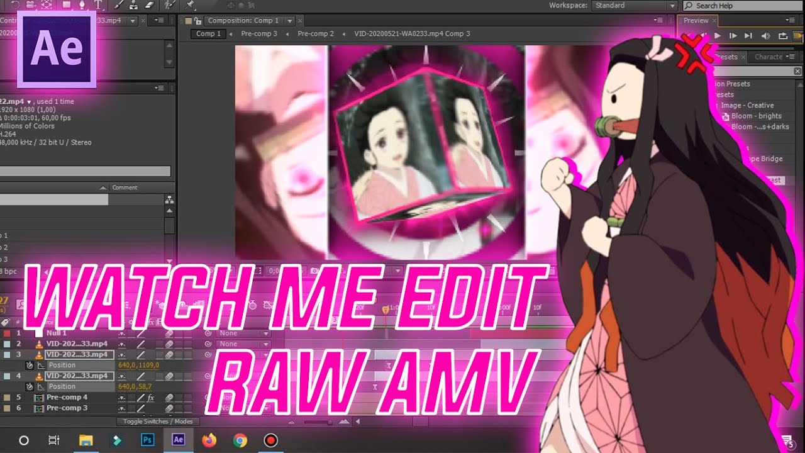Viewport: 805px width, 453px height.
Task: Select the Null 1 layer
Action: click(x=57, y=333)
